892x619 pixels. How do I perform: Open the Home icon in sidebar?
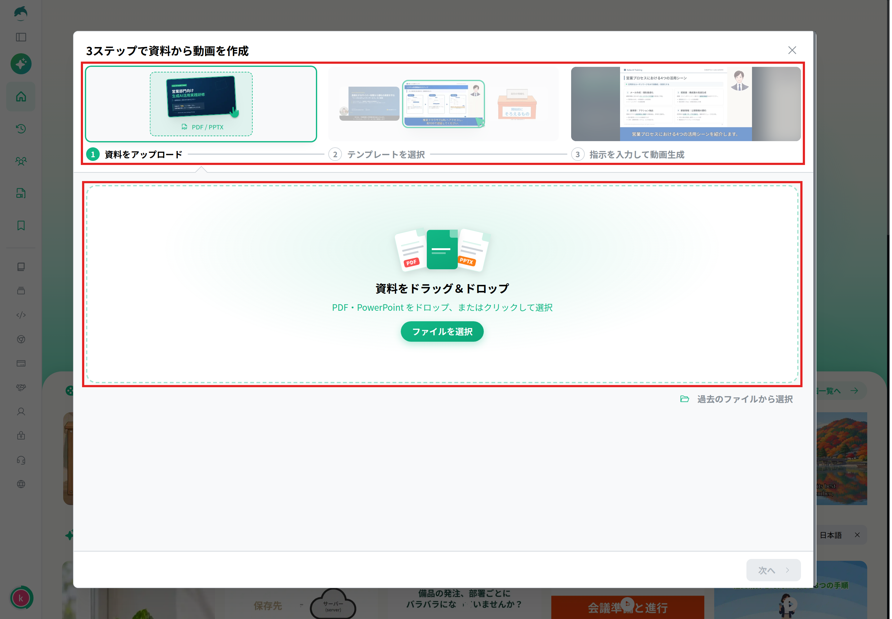point(21,97)
